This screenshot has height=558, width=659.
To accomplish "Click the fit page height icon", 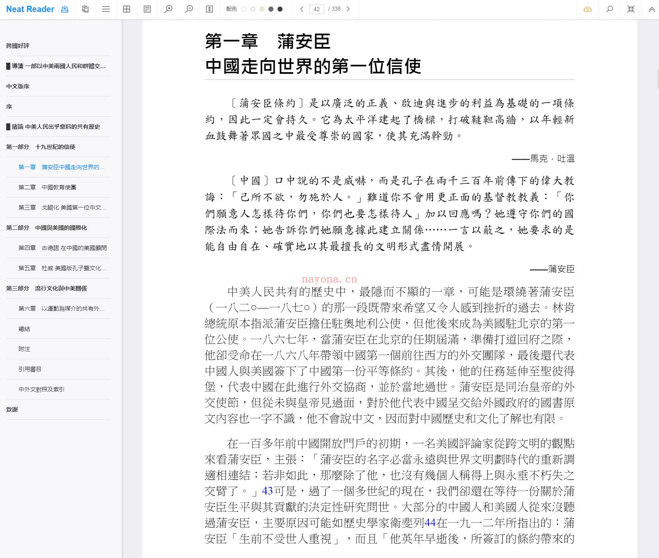I will 209,9.
